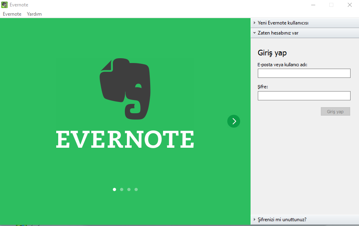Expand the Şifrenizi mi unuttunuz? section
Screen dimensions: 359x226
pyautogui.click(x=305, y=220)
